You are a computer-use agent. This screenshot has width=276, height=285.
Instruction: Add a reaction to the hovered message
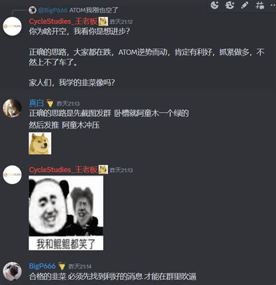[214, 5]
